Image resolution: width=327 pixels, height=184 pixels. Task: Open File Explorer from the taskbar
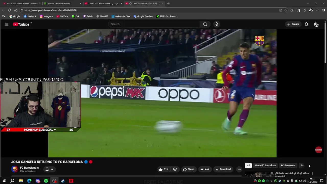pyautogui.click(x=21, y=181)
